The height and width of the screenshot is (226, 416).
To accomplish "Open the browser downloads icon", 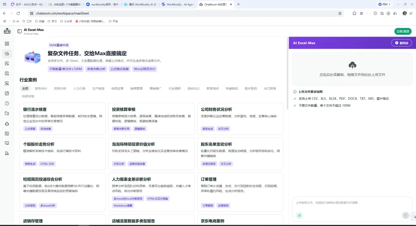I will pos(388,13).
